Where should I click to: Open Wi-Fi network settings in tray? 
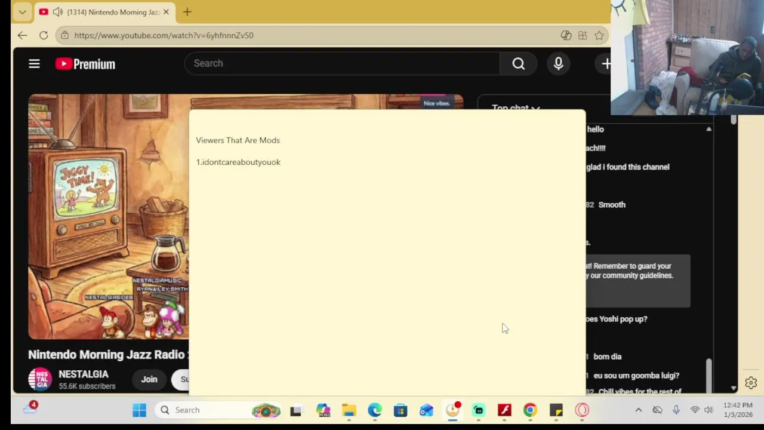click(695, 410)
